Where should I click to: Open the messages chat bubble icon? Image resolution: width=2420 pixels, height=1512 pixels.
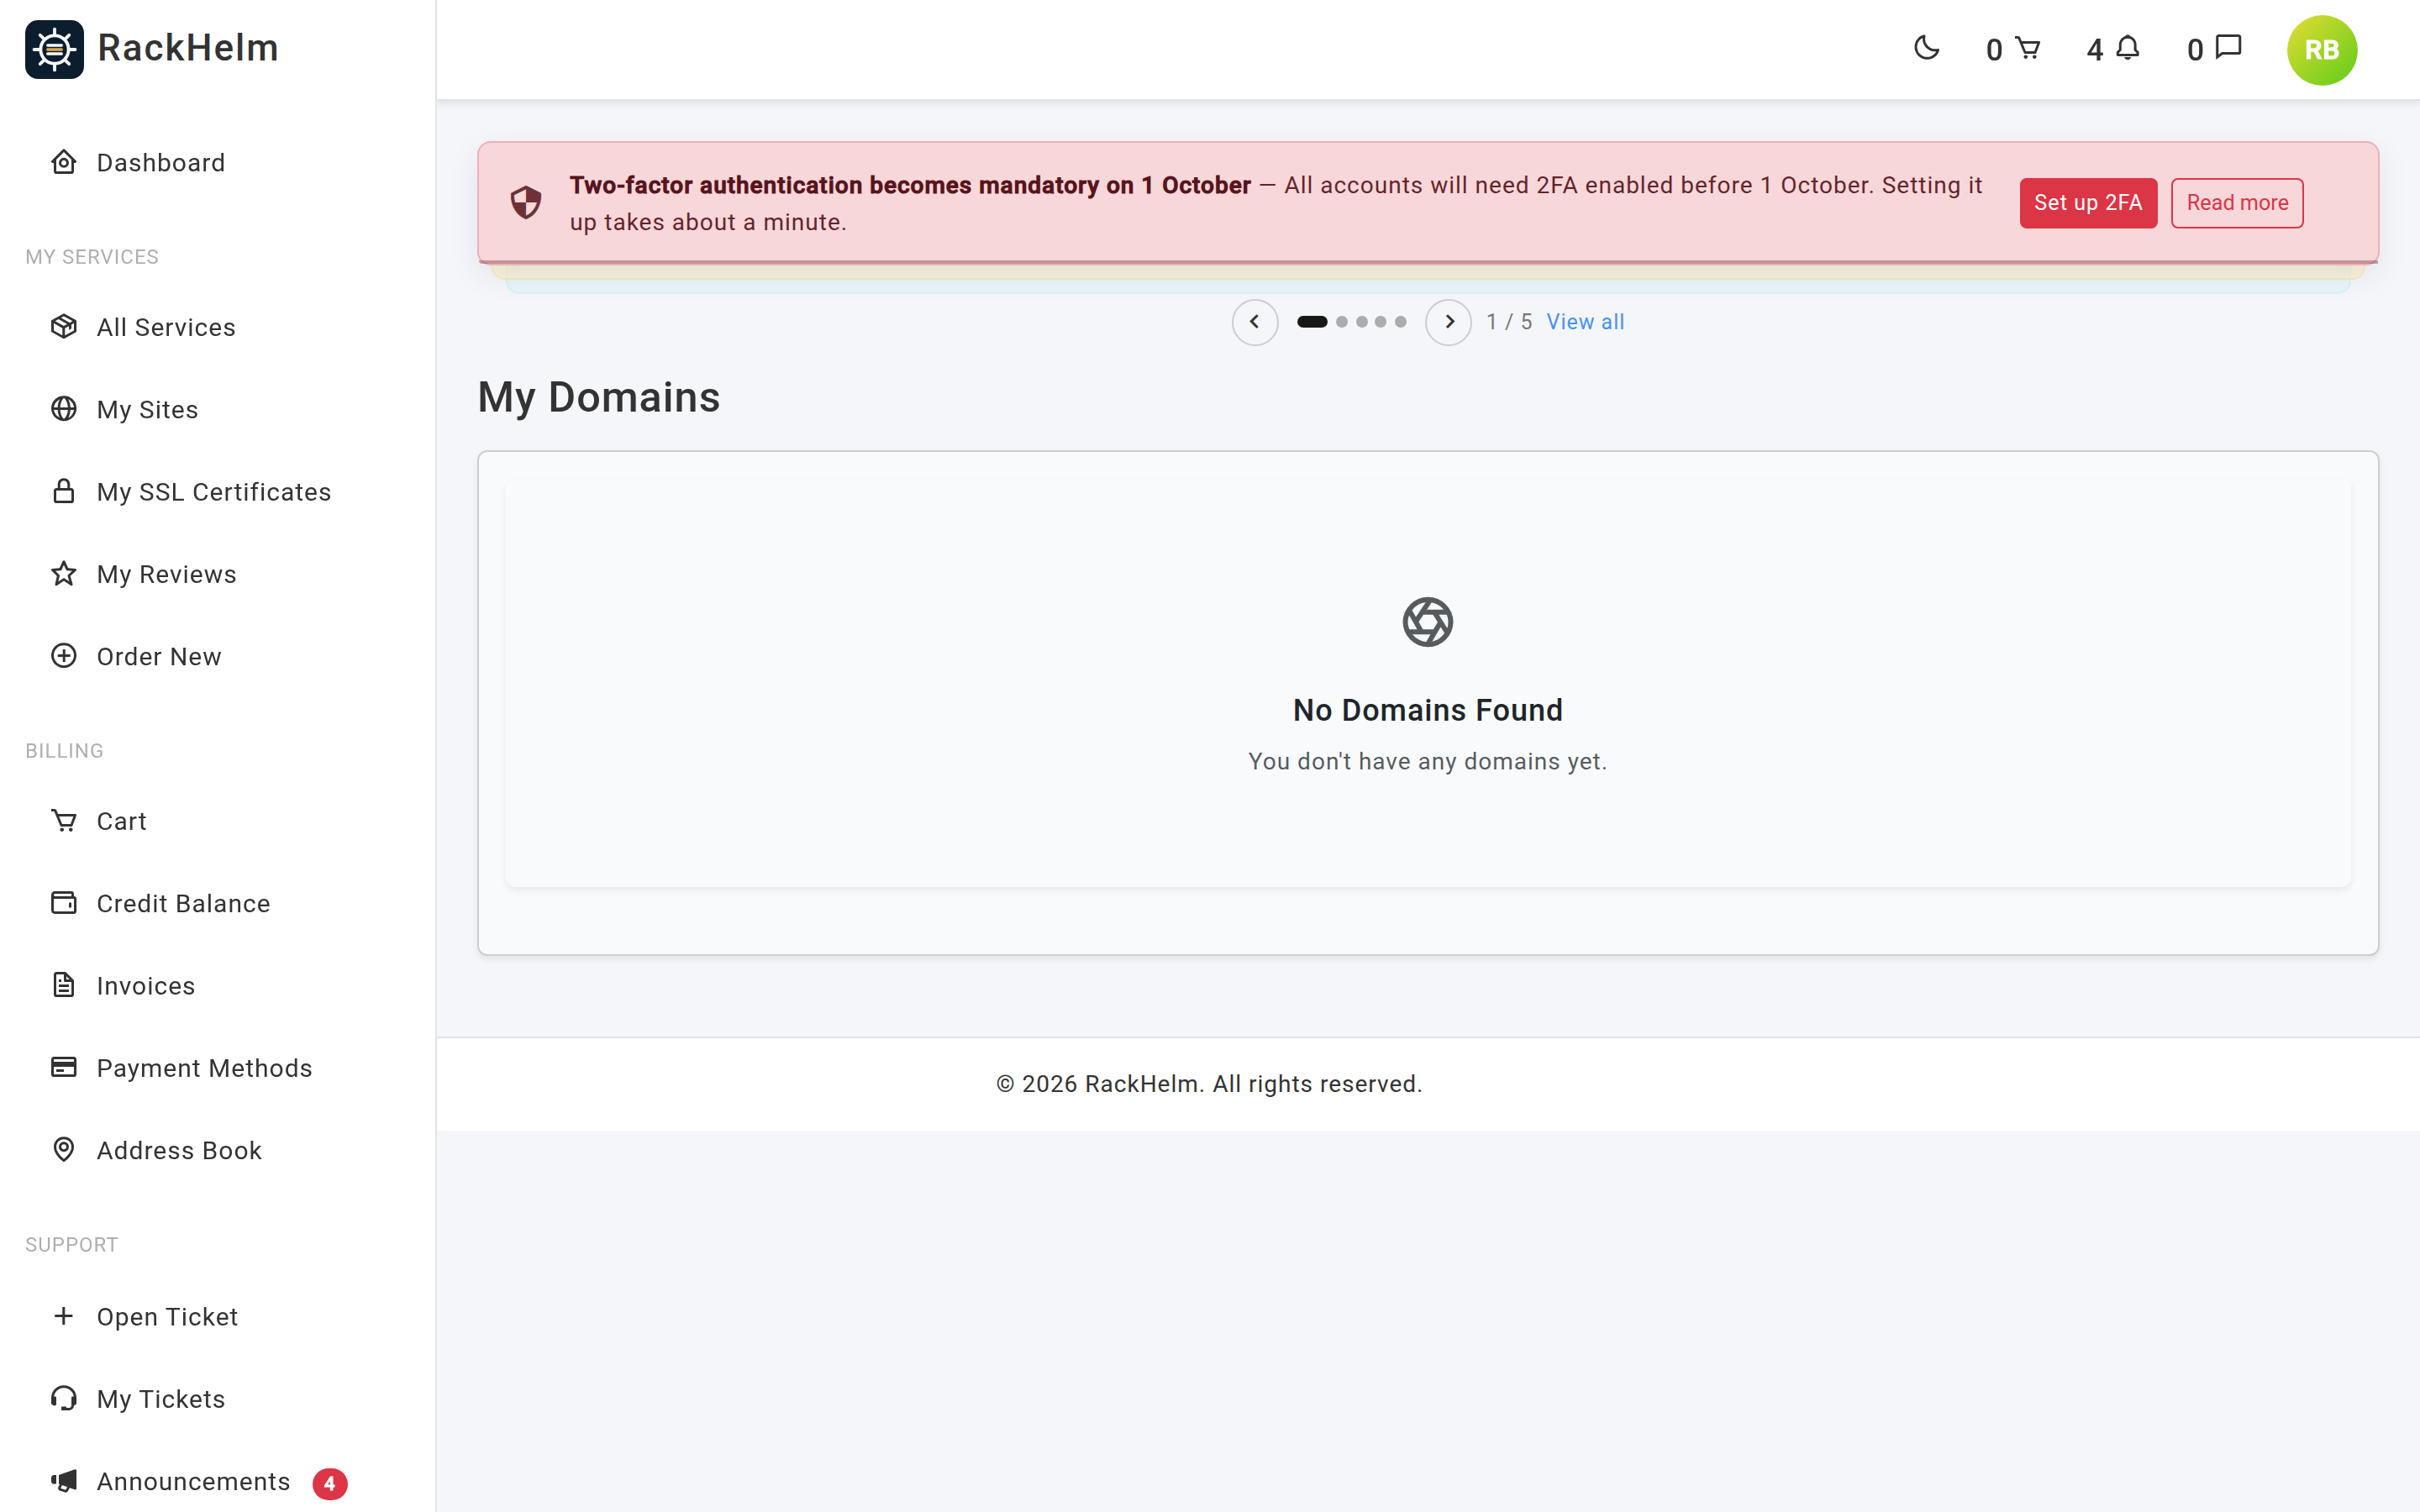point(2229,48)
